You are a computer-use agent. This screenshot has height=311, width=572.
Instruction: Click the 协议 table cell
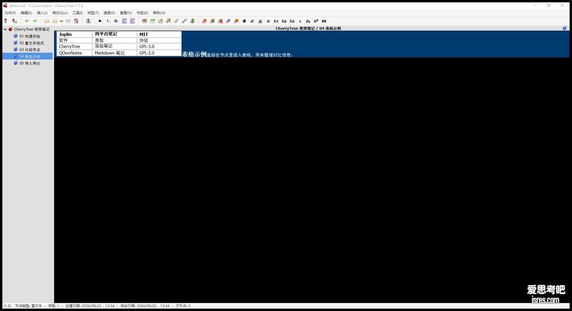[x=159, y=40]
